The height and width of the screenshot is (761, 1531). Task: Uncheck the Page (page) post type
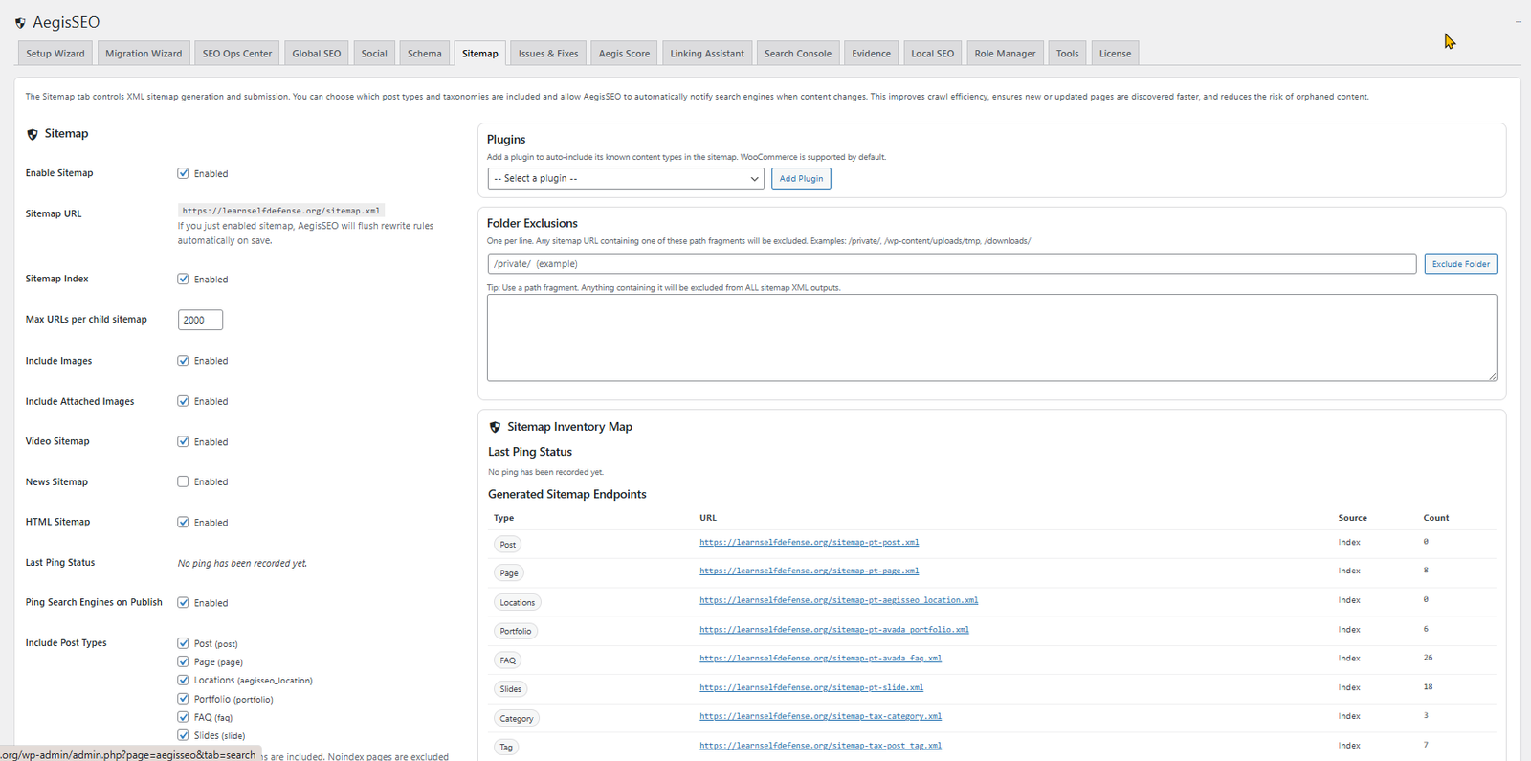[x=183, y=661]
